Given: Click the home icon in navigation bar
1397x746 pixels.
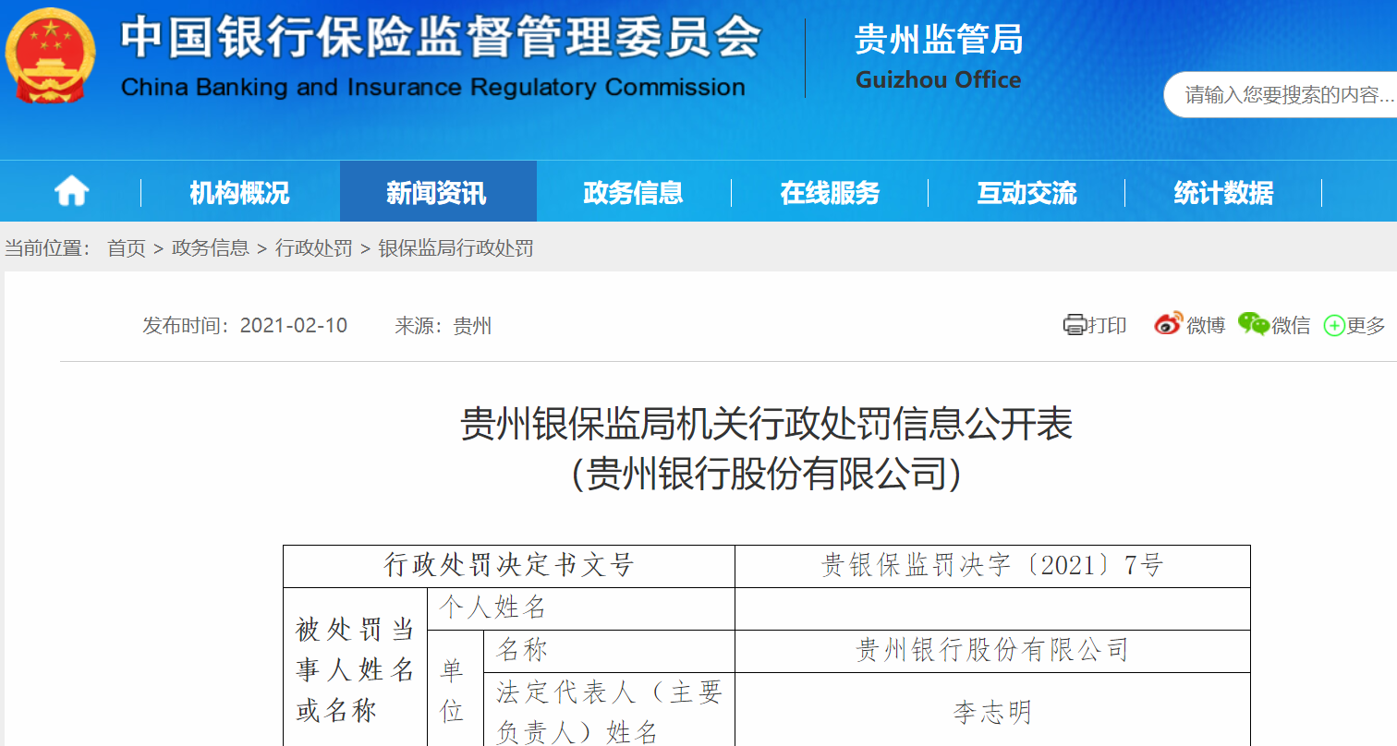Looking at the screenshot, I should point(71,192).
